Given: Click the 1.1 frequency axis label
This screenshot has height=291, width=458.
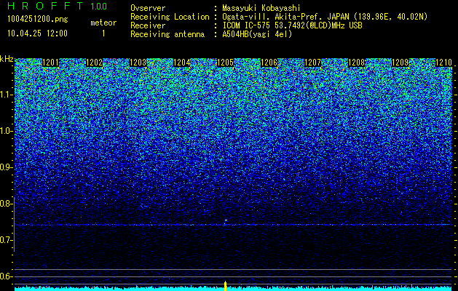Looking at the screenshot, I should pos(7,95).
